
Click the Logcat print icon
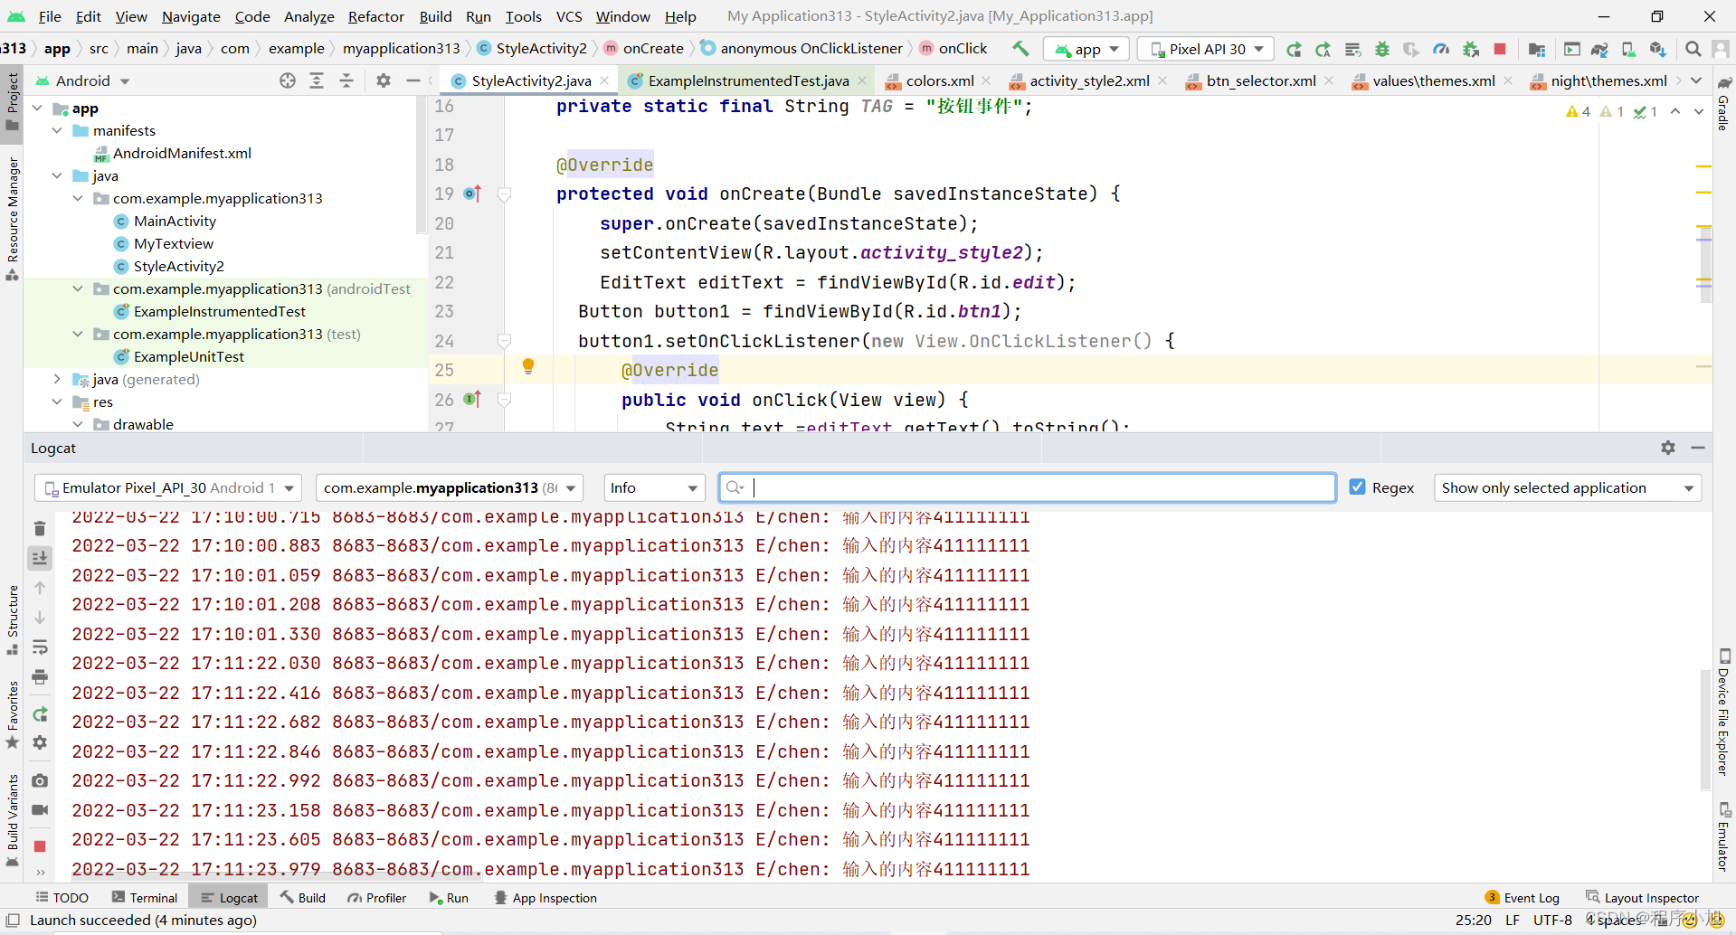[40, 677]
